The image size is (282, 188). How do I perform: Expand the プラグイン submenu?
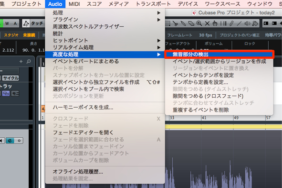tap(105, 20)
